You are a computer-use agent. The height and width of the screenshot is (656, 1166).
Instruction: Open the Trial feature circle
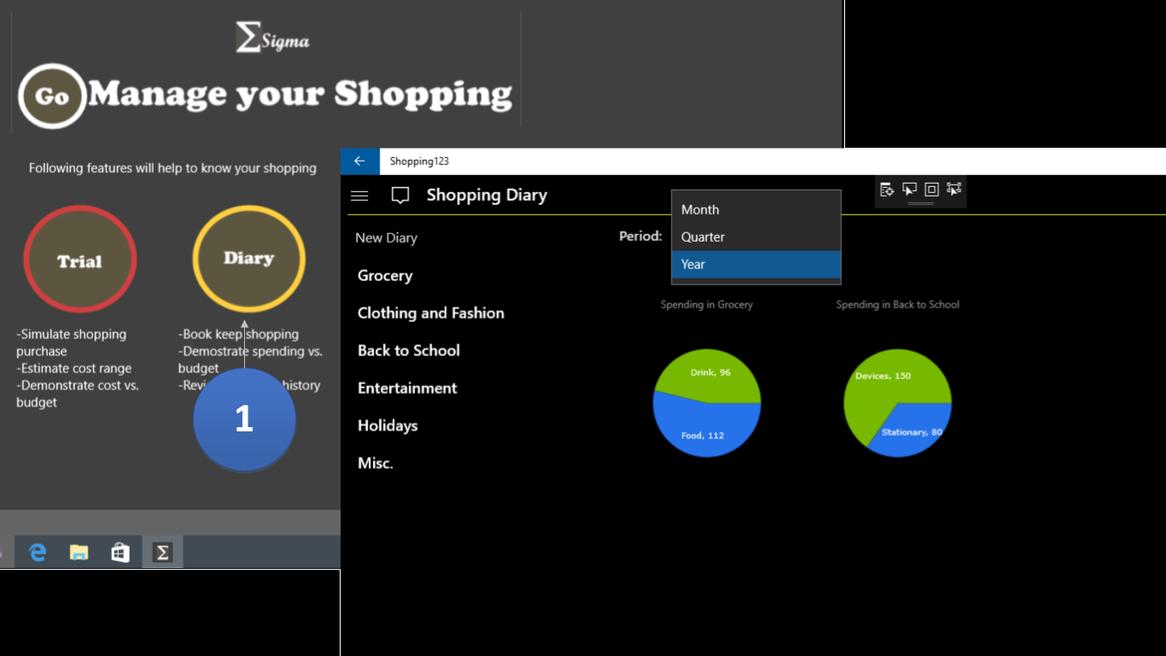coord(79,259)
